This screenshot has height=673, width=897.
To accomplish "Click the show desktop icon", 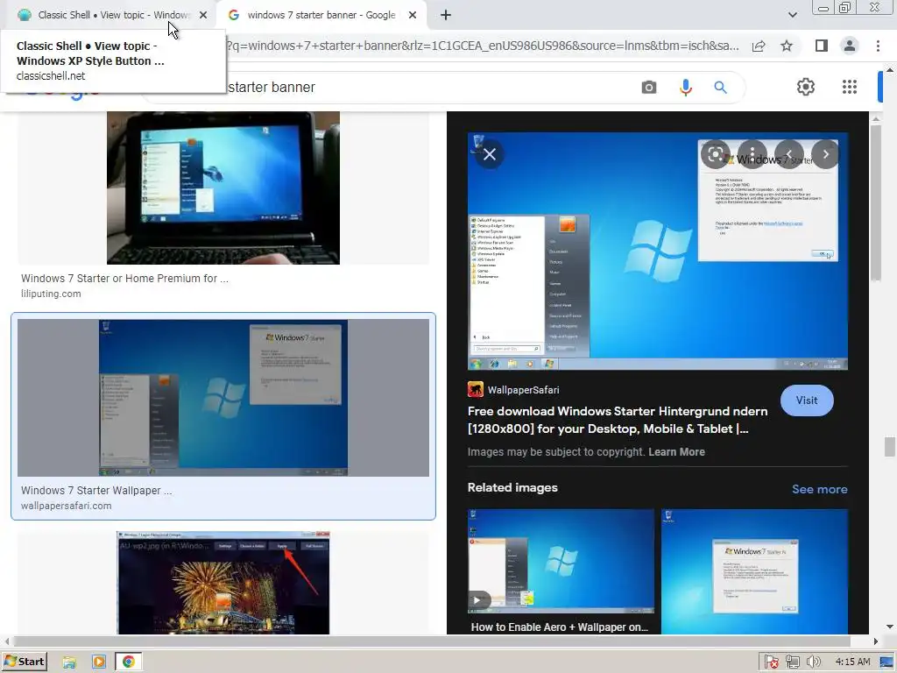I will pyautogui.click(x=886, y=662).
